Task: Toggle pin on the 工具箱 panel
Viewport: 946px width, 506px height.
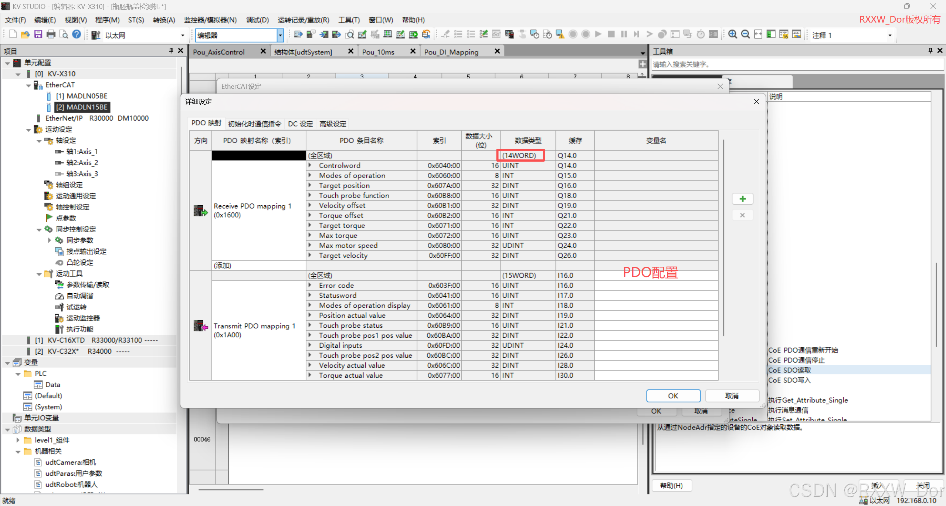Action: pyautogui.click(x=930, y=51)
